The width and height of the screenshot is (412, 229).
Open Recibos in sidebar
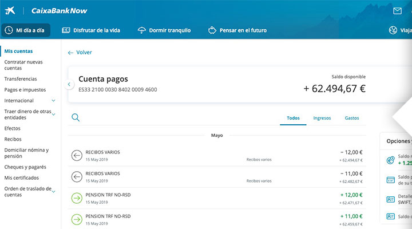click(13, 139)
